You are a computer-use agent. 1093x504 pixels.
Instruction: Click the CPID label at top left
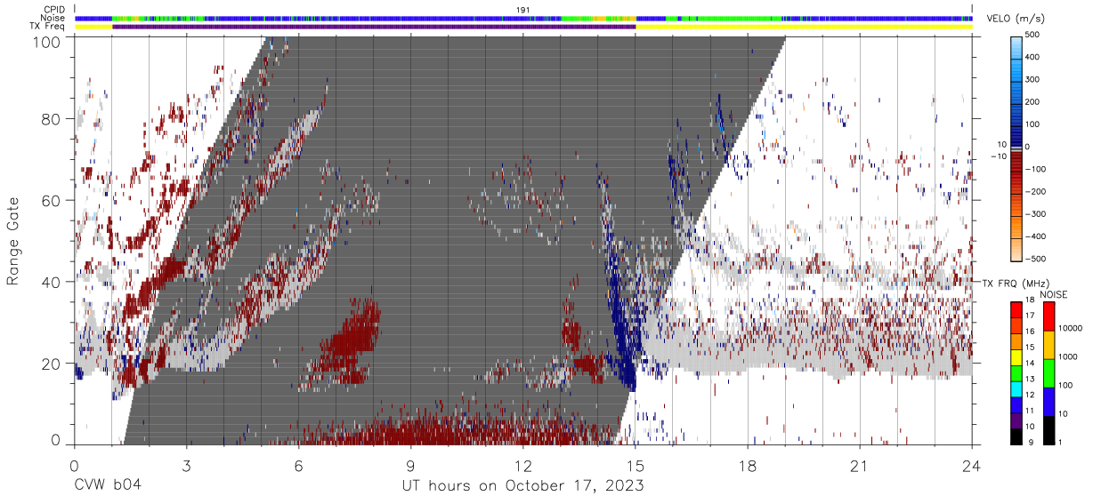pos(54,9)
